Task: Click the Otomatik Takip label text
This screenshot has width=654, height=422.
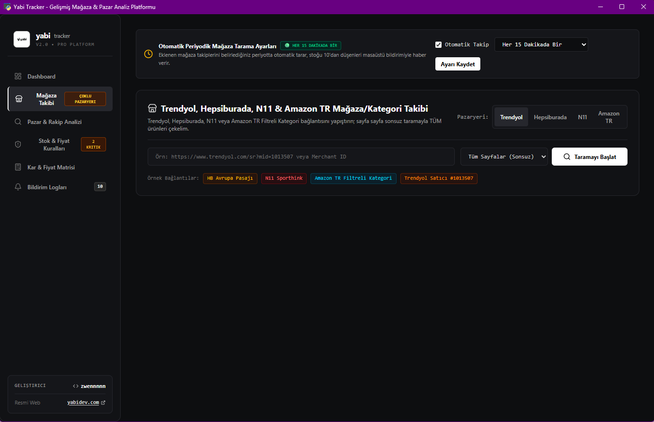Action: click(x=467, y=44)
